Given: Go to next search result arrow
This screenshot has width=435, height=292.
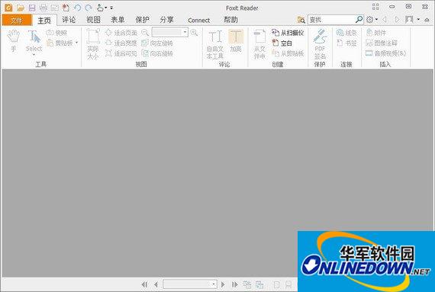Looking at the screenshot, I should pyautogui.click(x=397, y=19).
